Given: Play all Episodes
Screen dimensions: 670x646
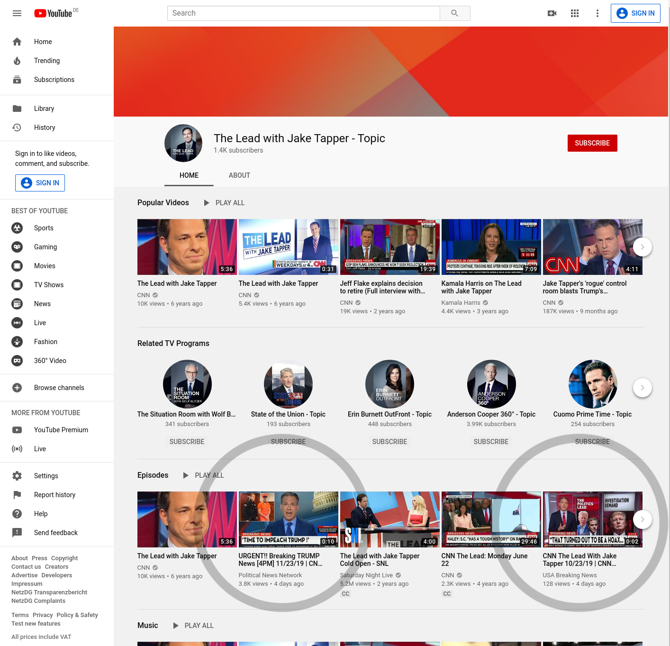Looking at the screenshot, I should tap(203, 475).
